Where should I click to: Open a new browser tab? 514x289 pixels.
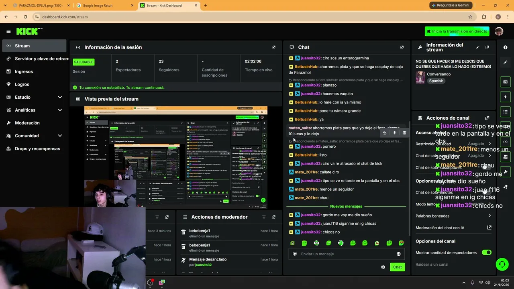click(205, 5)
